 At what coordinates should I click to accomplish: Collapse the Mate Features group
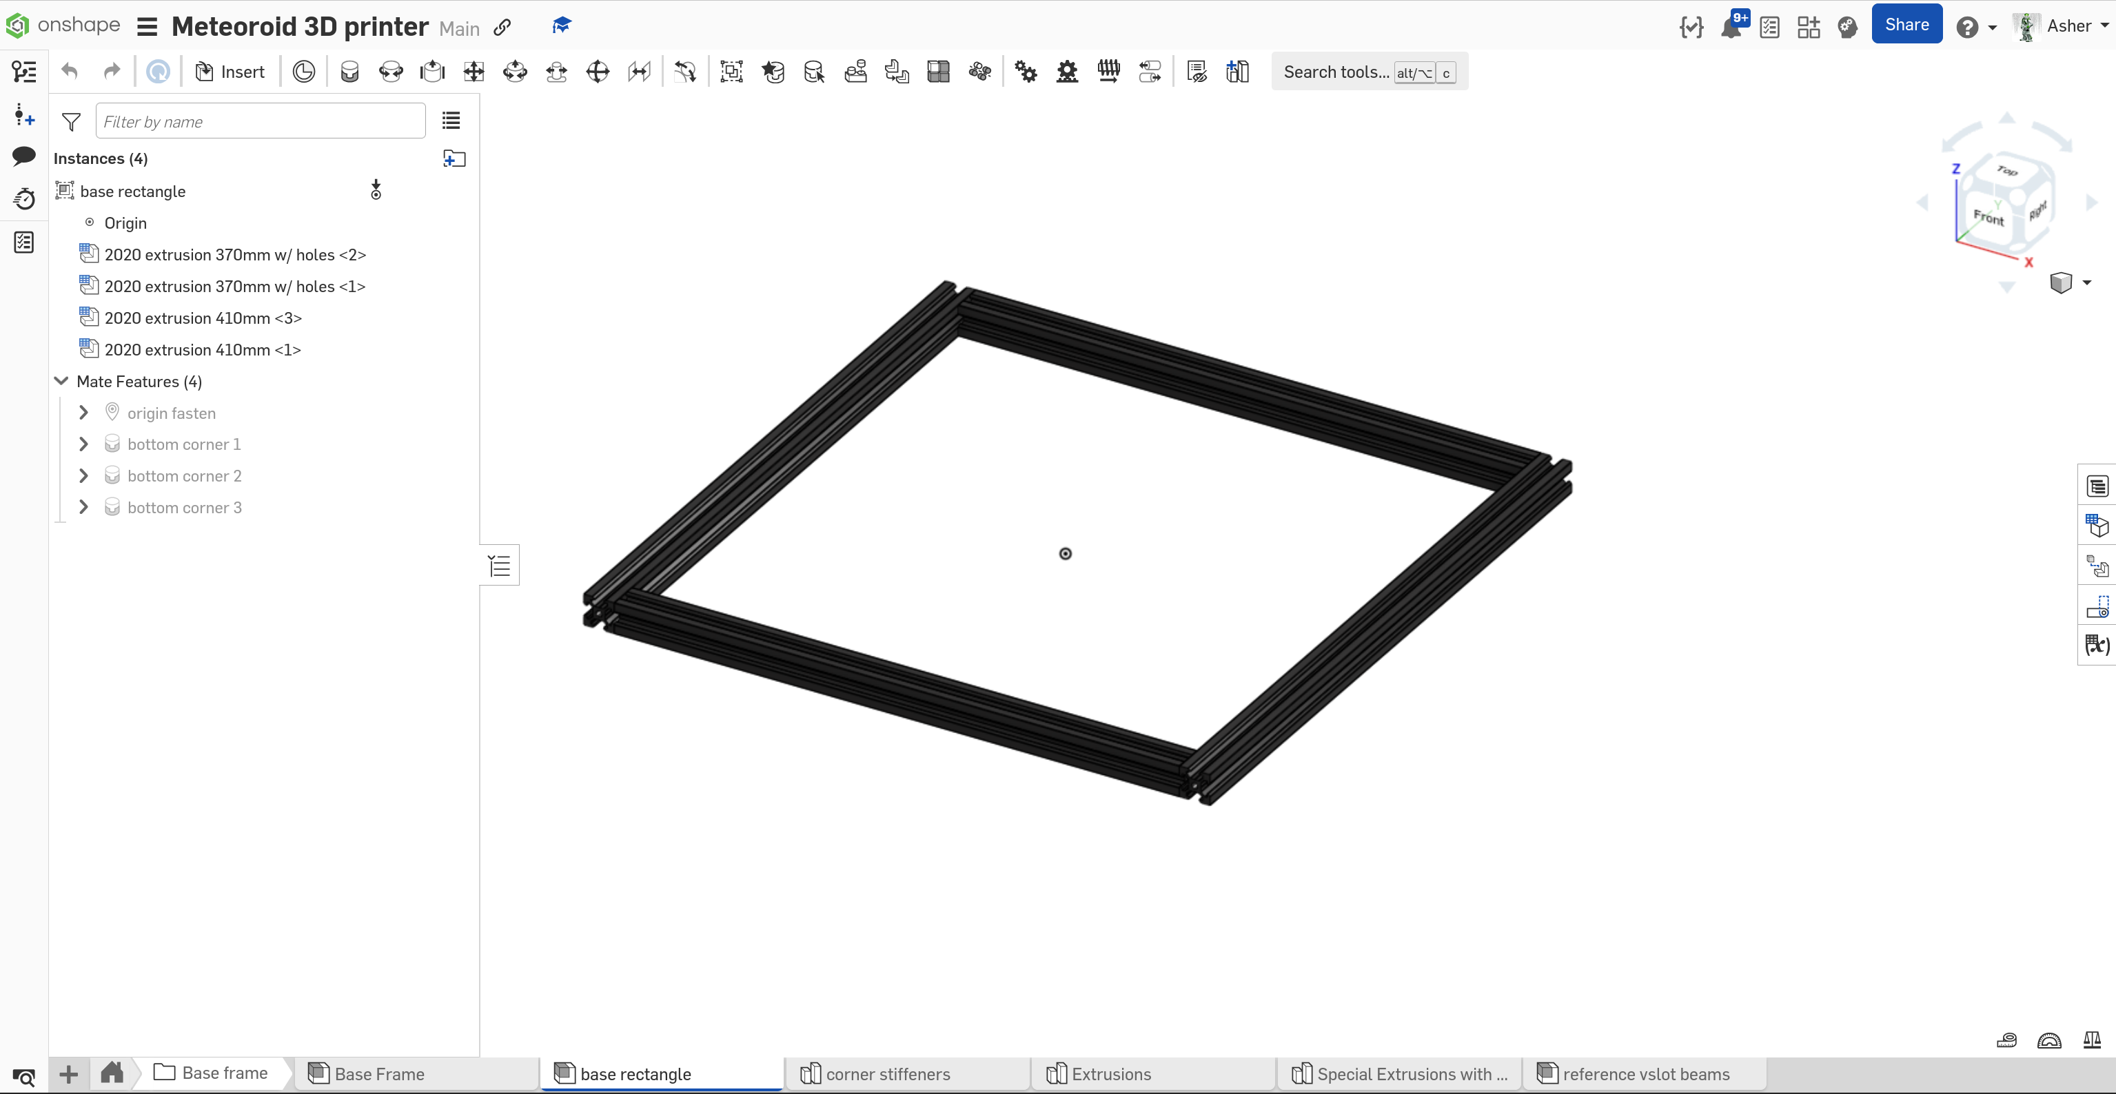(x=61, y=381)
